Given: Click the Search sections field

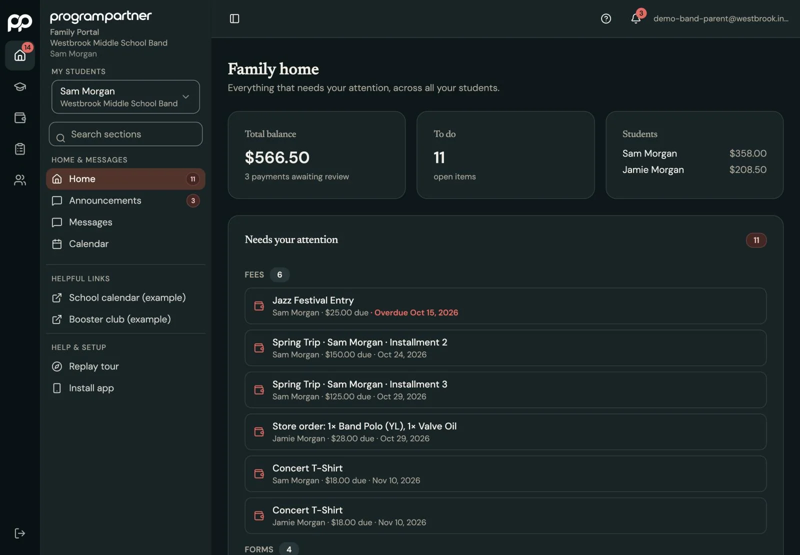Looking at the screenshot, I should [x=125, y=134].
